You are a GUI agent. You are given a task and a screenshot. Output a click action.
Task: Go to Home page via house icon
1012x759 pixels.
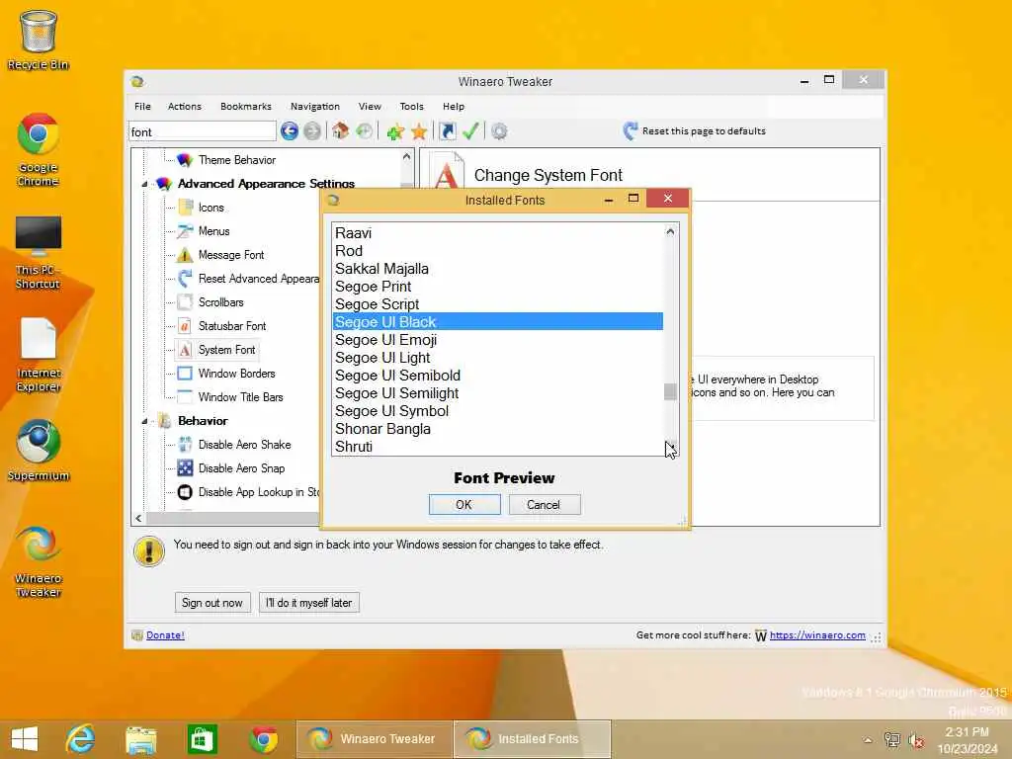pos(340,131)
